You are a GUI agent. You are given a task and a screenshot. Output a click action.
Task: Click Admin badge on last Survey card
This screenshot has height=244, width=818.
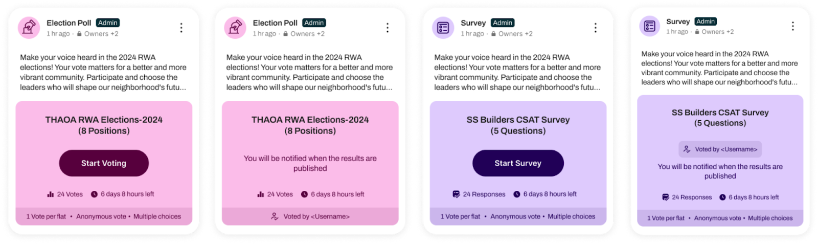[706, 21]
